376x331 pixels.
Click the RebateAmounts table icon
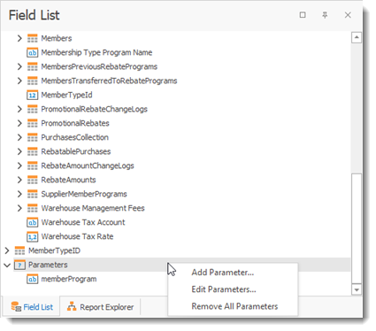(x=33, y=180)
